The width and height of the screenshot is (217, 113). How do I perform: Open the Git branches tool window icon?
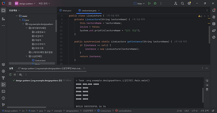pos(3,105)
